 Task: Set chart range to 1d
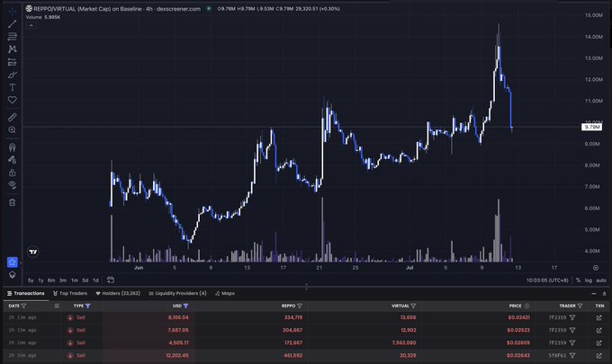pyautogui.click(x=95, y=280)
